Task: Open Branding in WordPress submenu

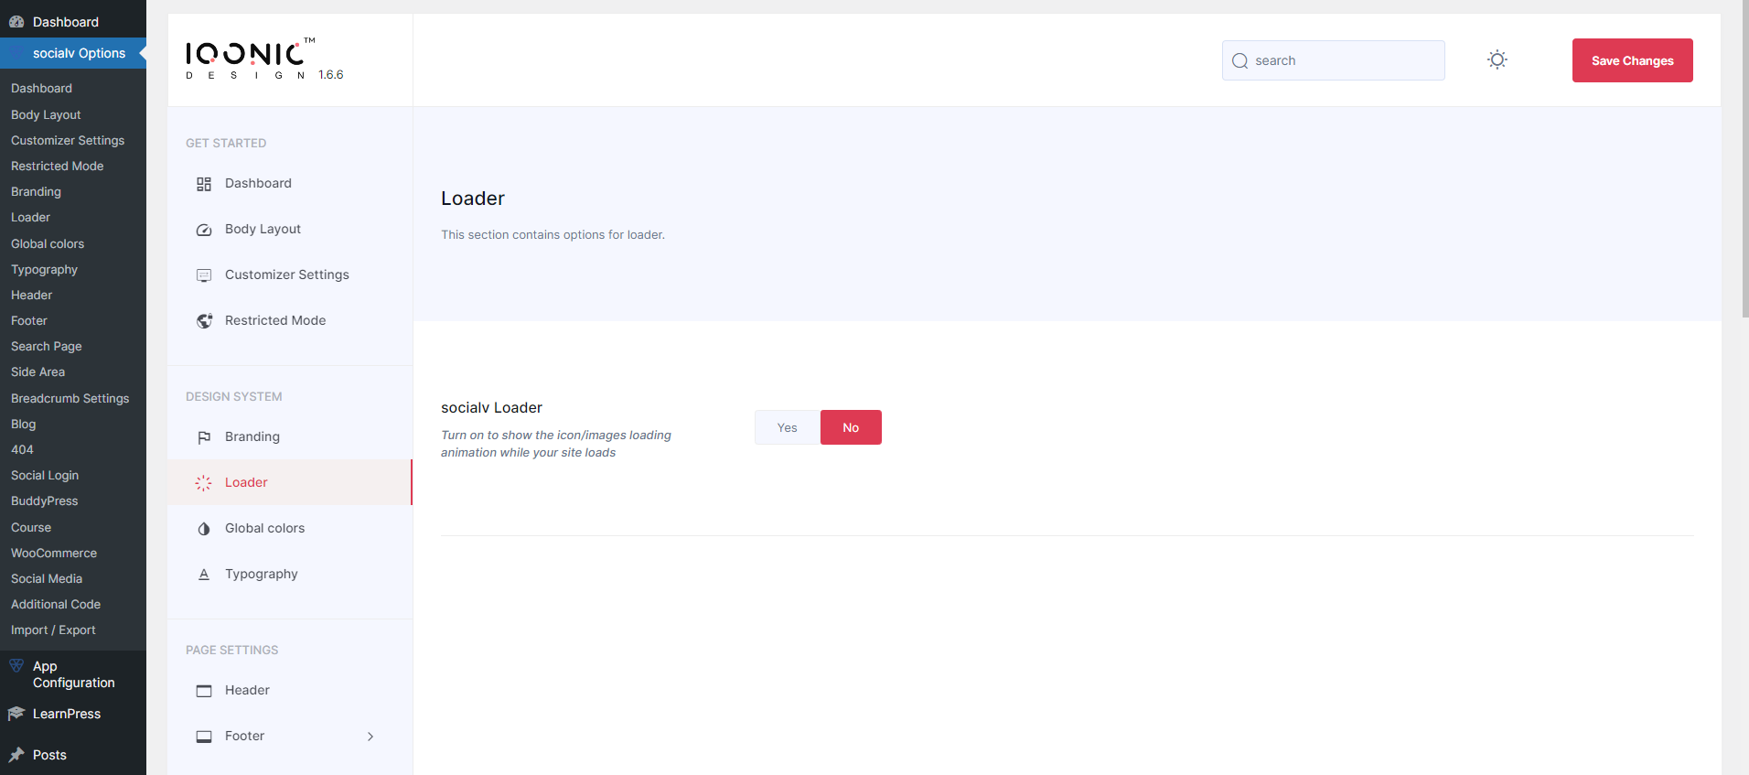Action: pyautogui.click(x=37, y=191)
